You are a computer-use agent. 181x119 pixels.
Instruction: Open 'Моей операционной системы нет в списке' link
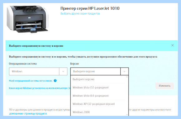click(x=31, y=81)
